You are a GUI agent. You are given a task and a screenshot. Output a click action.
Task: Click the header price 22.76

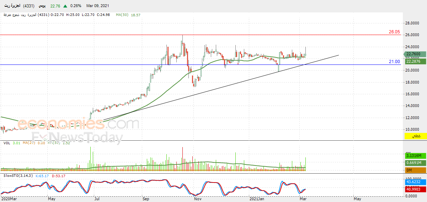pyautogui.click(x=55, y=6)
